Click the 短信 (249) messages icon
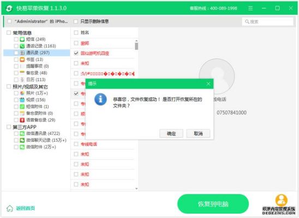 click(22, 39)
